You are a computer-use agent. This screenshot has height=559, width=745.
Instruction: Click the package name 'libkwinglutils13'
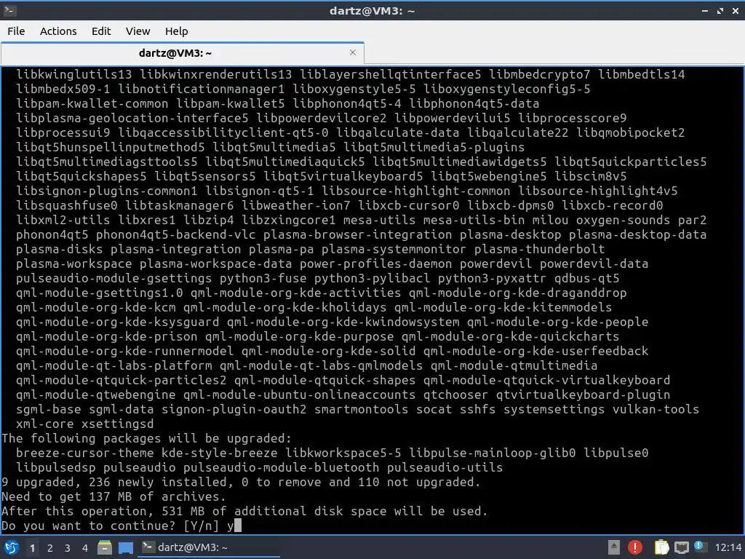tap(73, 75)
